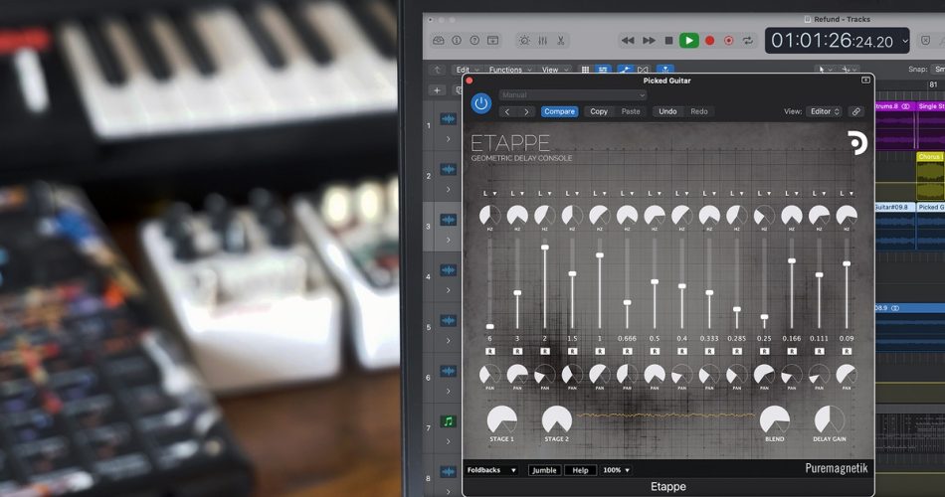Image resolution: width=945 pixels, height=497 pixels.
Task: Click the HZ knob above delay 6
Action: (490, 216)
